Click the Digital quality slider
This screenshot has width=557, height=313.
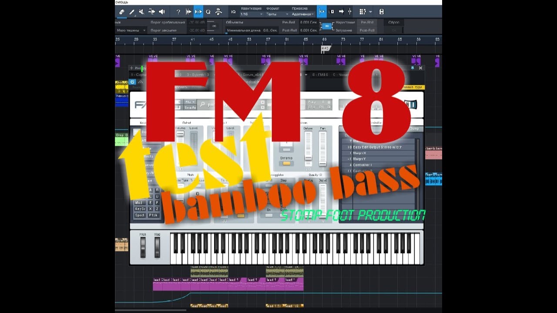pyautogui.click(x=322, y=201)
